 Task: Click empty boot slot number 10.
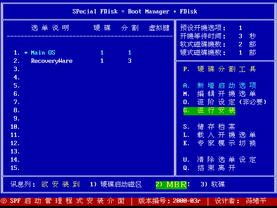[x=15, y=127]
